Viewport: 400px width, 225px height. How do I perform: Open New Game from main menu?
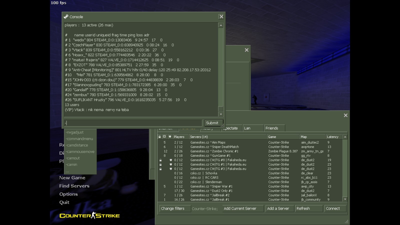[72, 178]
